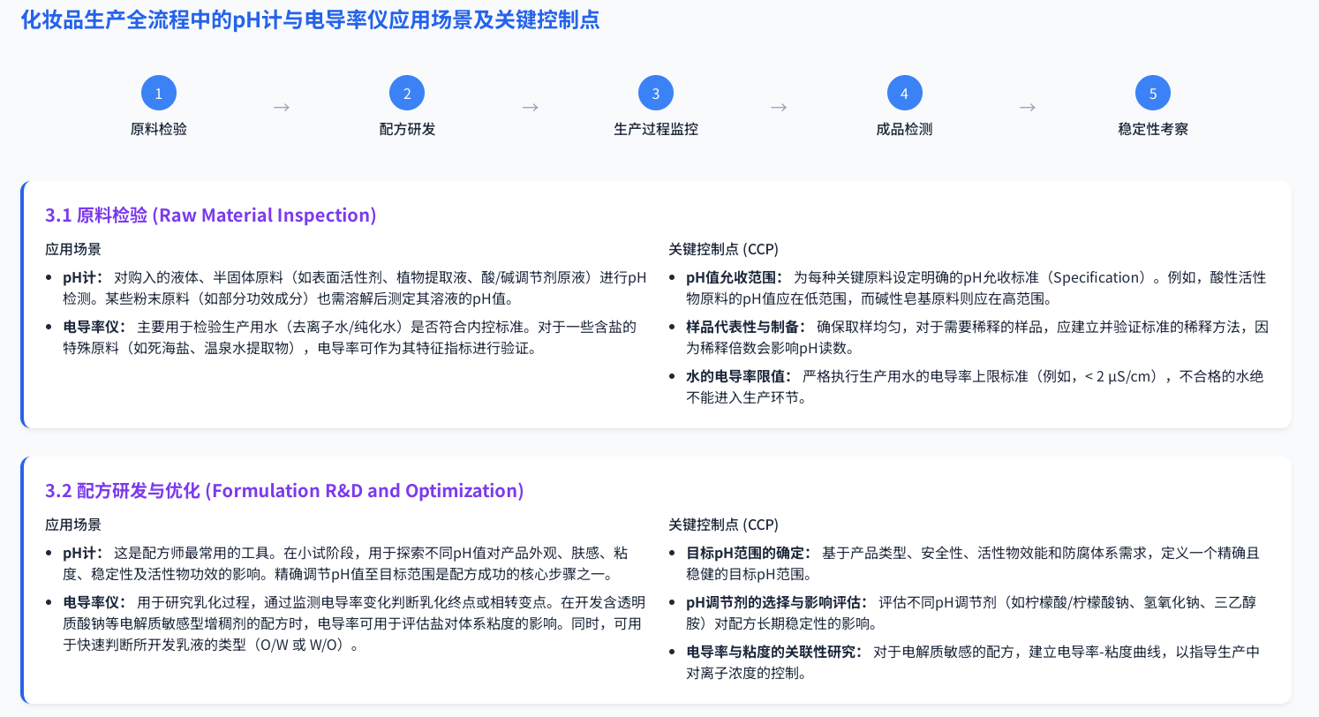The image size is (1319, 717).
Task: Click heading 3.1 原料检验 (Raw Material Inspection)
Action: pyautogui.click(x=211, y=215)
